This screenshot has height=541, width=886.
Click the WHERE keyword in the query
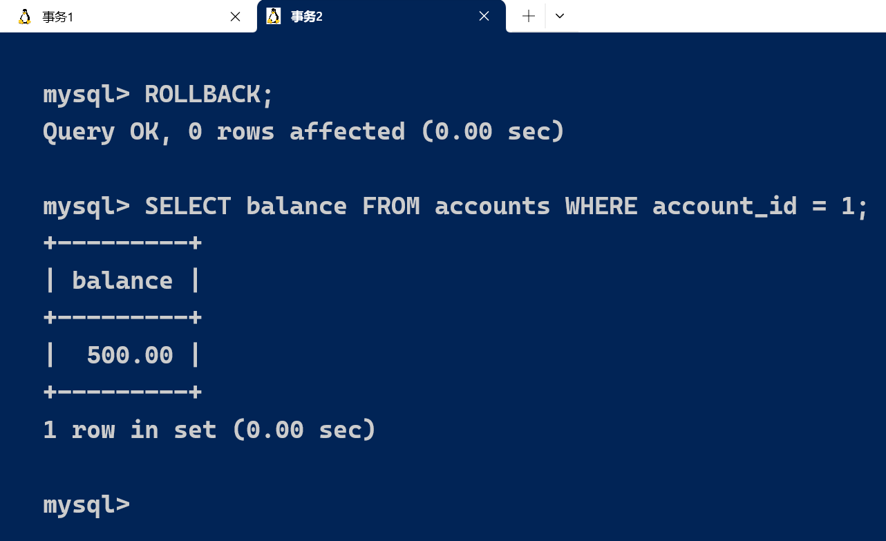(601, 206)
